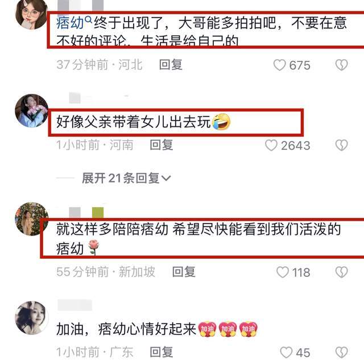This screenshot has height=364, width=364.
Task: Reply to the Henan comment from 1小时前
Action: click(162, 145)
